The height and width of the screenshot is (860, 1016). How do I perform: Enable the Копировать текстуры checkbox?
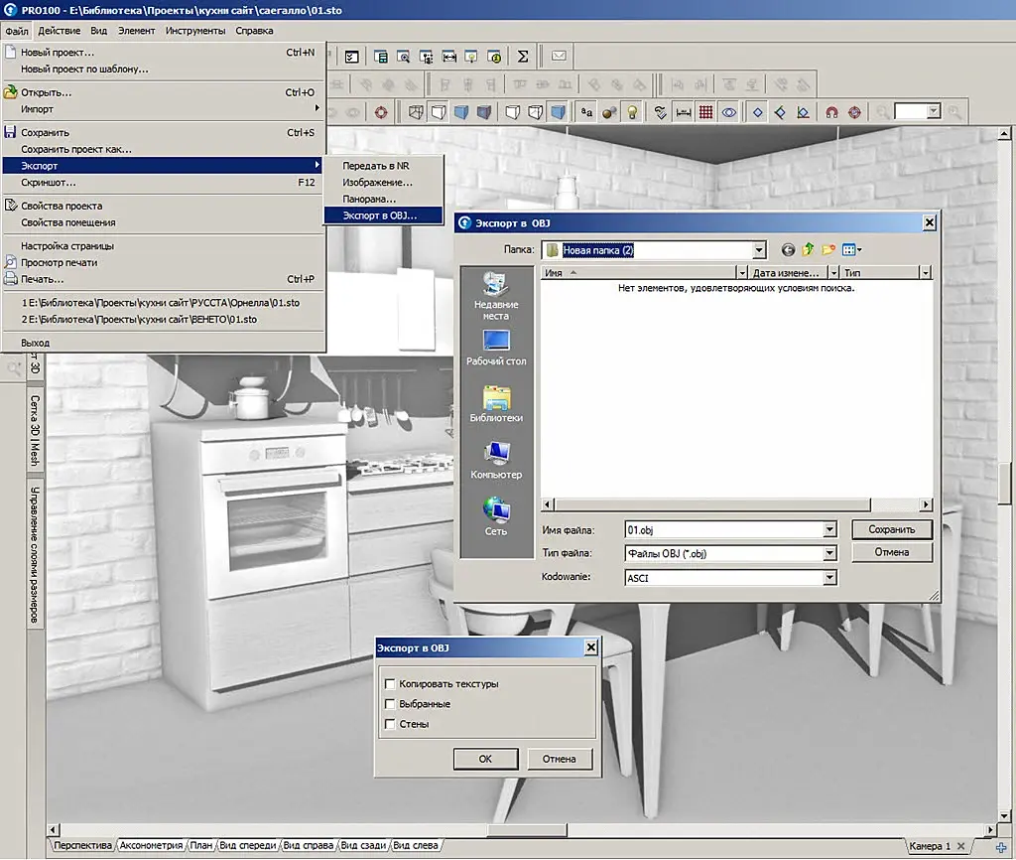pos(390,683)
